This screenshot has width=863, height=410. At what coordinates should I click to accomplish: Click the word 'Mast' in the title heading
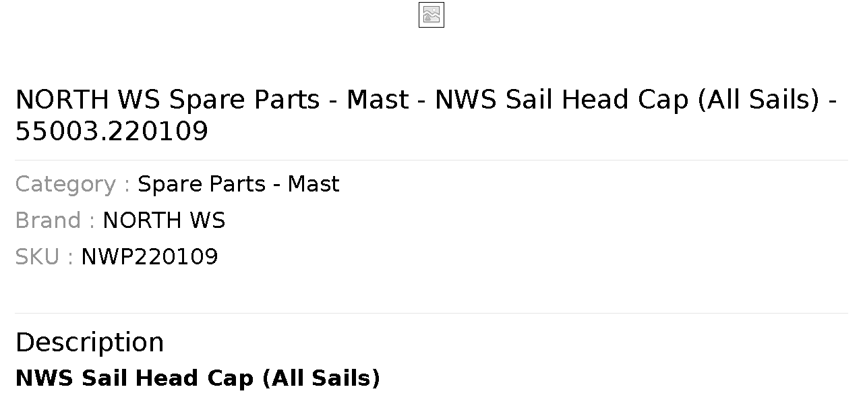pyautogui.click(x=378, y=100)
